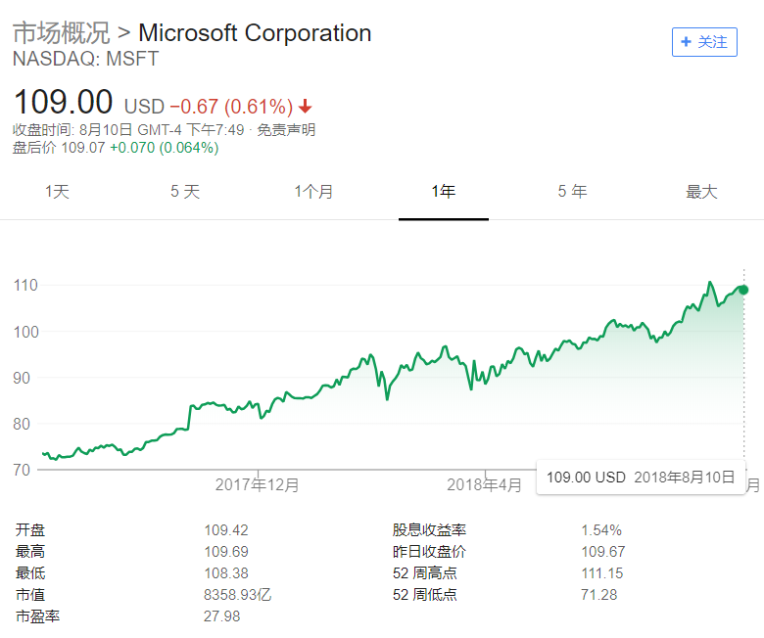Click the 110 gridline label on chart
The image size is (764, 638).
coord(25,285)
